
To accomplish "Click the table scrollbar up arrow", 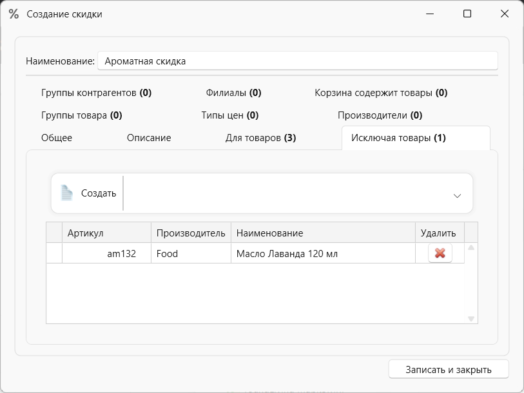I will coord(471,247).
